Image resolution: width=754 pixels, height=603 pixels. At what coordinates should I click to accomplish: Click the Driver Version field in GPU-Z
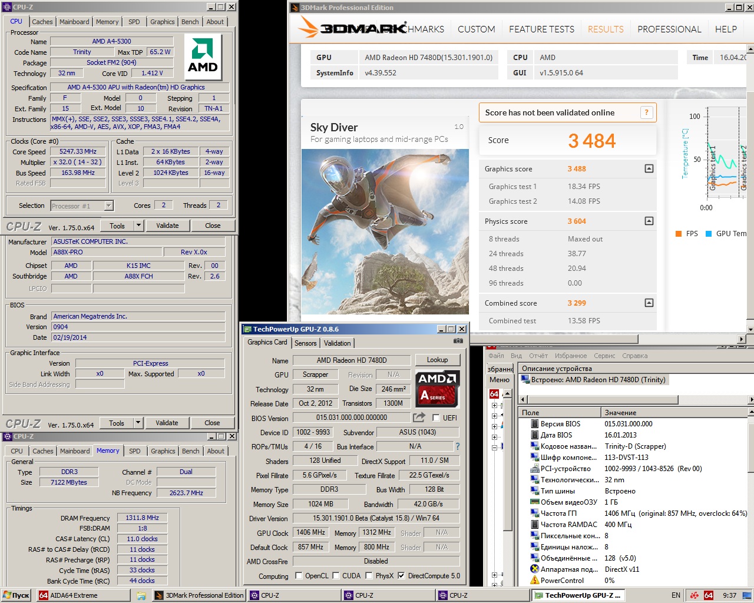[376, 518]
